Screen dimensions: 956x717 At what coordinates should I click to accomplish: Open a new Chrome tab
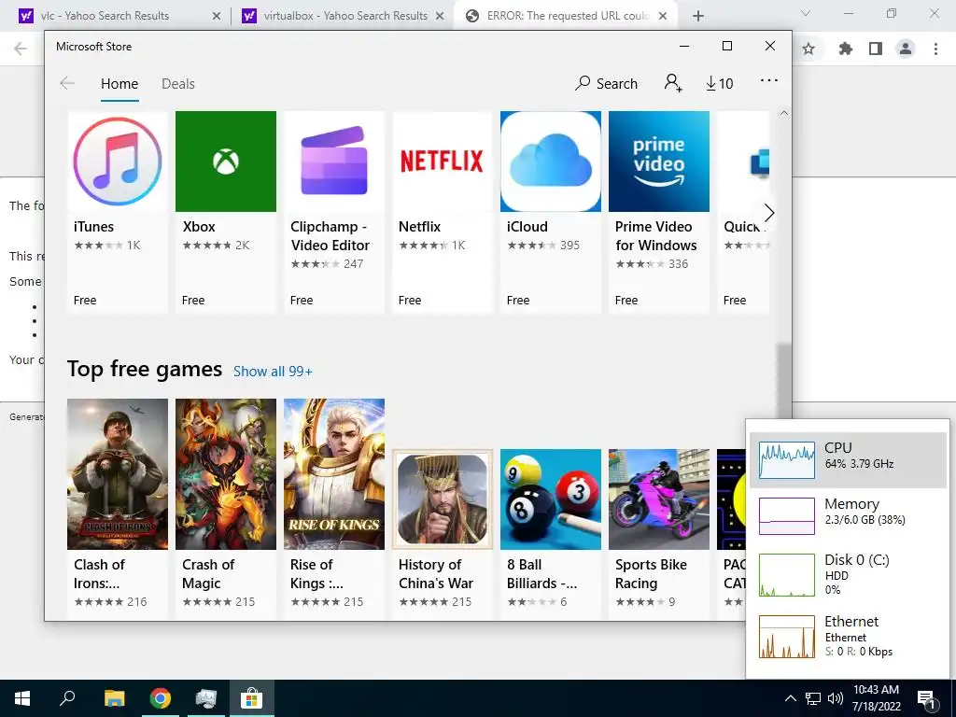tap(698, 16)
